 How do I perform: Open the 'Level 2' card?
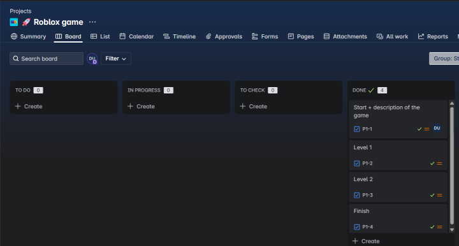tap(398, 187)
